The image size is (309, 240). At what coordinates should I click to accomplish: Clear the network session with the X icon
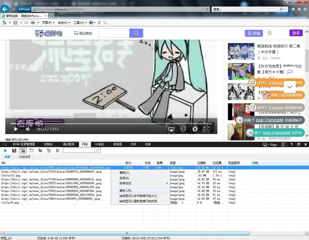[58, 151]
